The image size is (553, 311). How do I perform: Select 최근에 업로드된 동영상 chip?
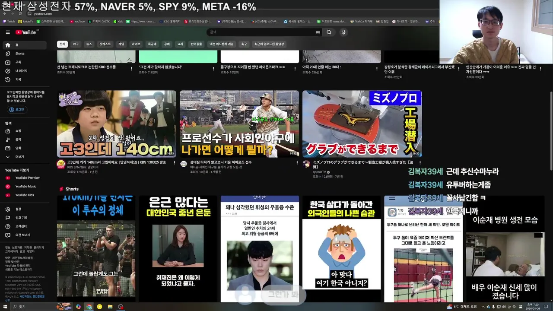click(269, 44)
